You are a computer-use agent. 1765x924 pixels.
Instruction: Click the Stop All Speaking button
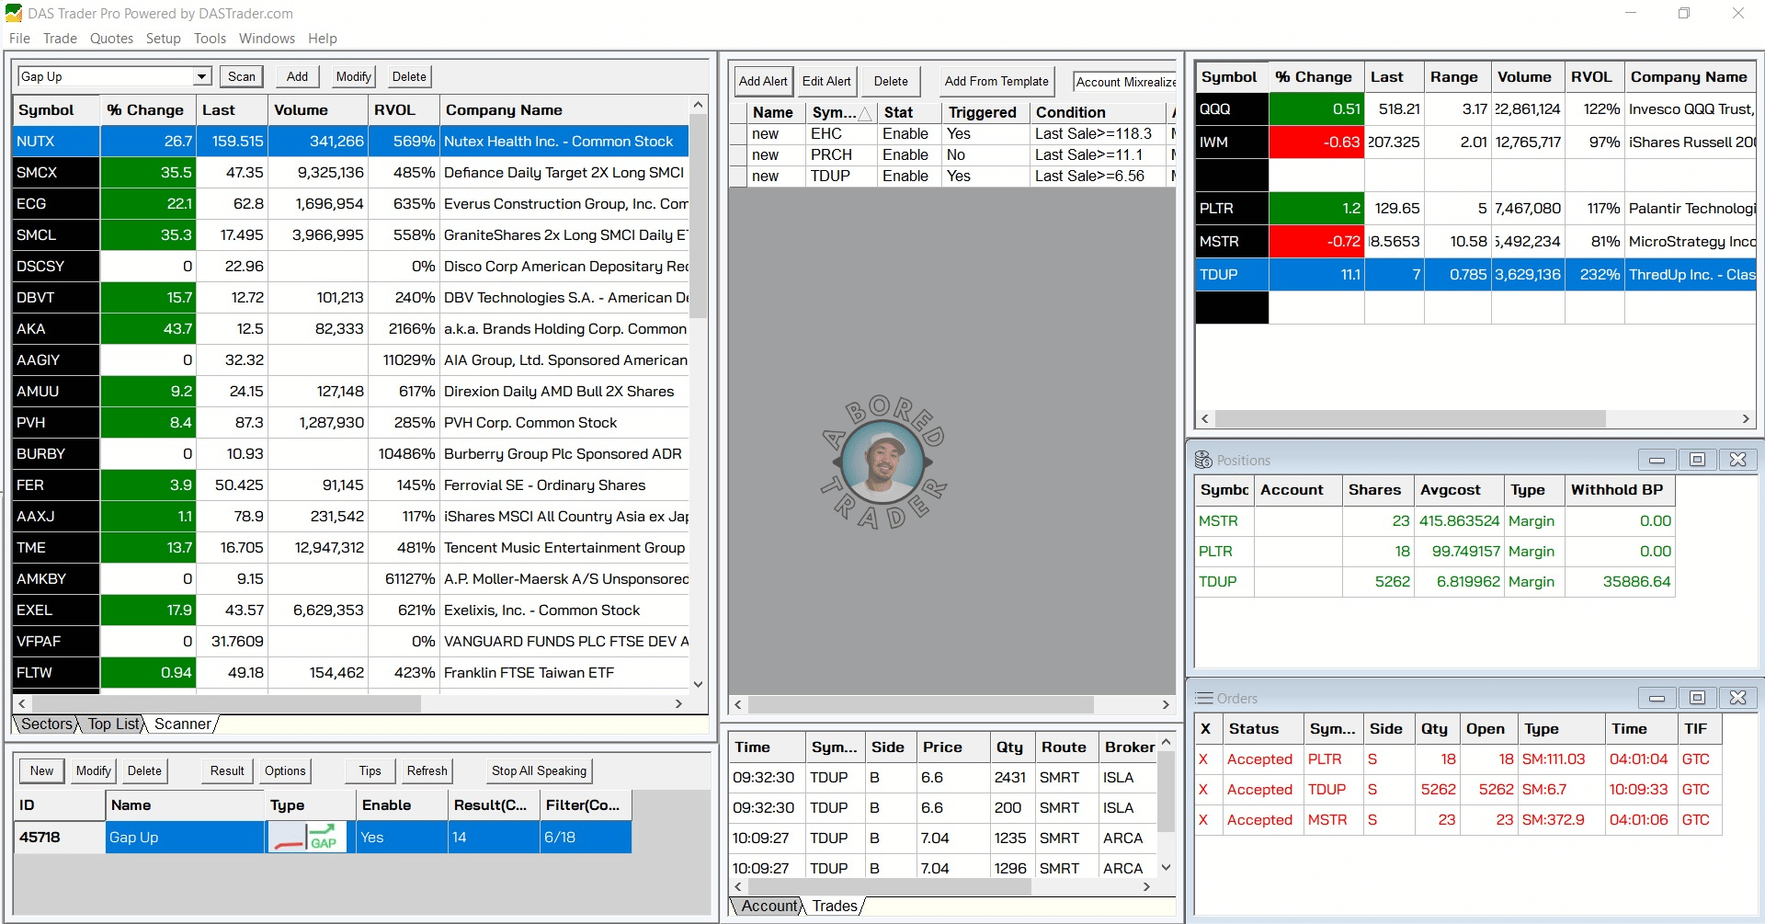click(538, 770)
